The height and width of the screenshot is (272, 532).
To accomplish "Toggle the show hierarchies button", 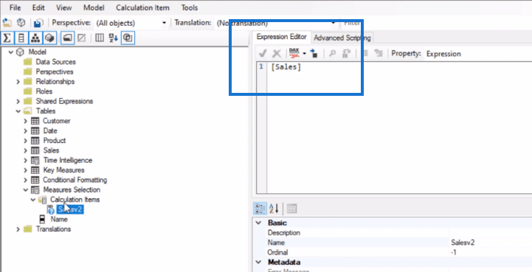I will click(x=35, y=38).
